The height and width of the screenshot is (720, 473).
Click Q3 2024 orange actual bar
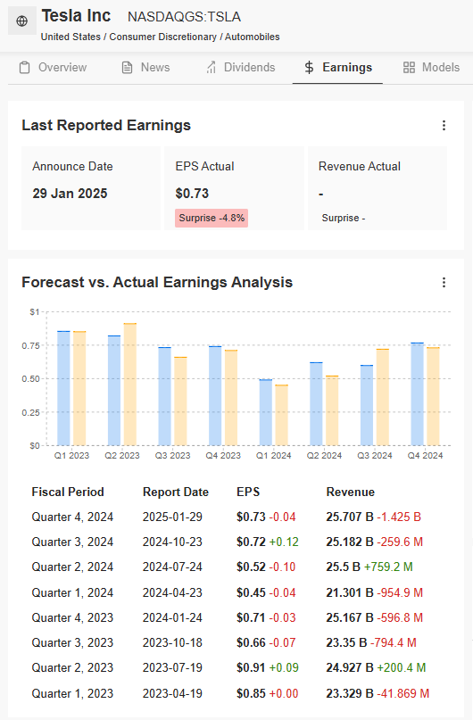tap(383, 397)
